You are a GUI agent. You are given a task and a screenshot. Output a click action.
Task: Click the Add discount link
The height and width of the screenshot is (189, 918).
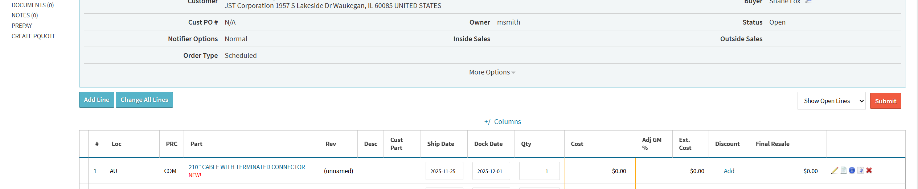click(729, 171)
